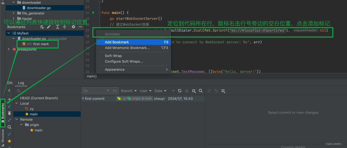
Task: Click the run gutter arrow beside main()
Action: [x=94, y=13]
